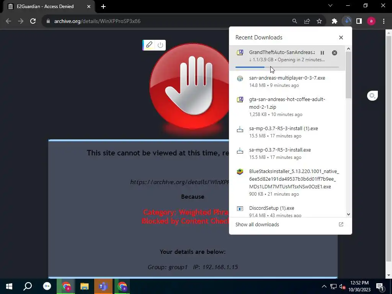Click the GTA download progress bar

click(x=287, y=67)
